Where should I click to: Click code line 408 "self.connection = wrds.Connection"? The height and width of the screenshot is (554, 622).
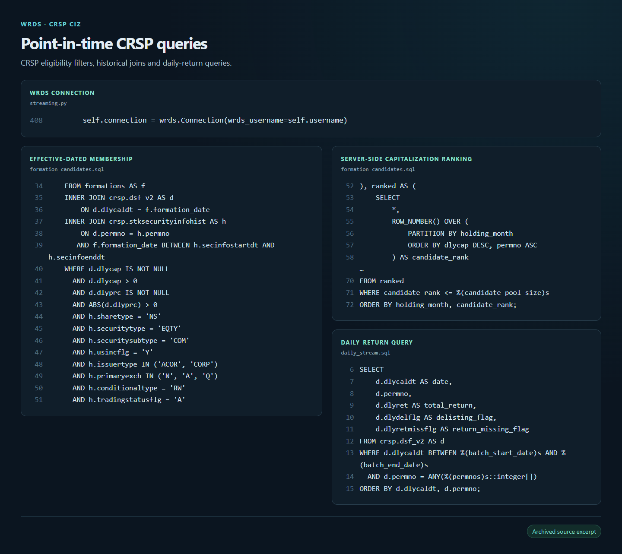pyautogui.click(x=215, y=120)
